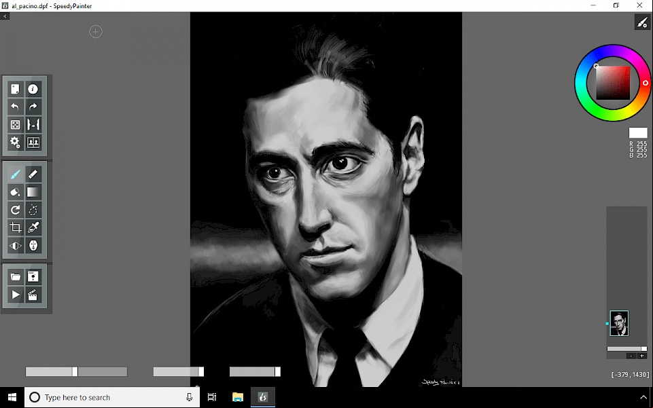
Task: Select the Brush tool
Action: 16,174
